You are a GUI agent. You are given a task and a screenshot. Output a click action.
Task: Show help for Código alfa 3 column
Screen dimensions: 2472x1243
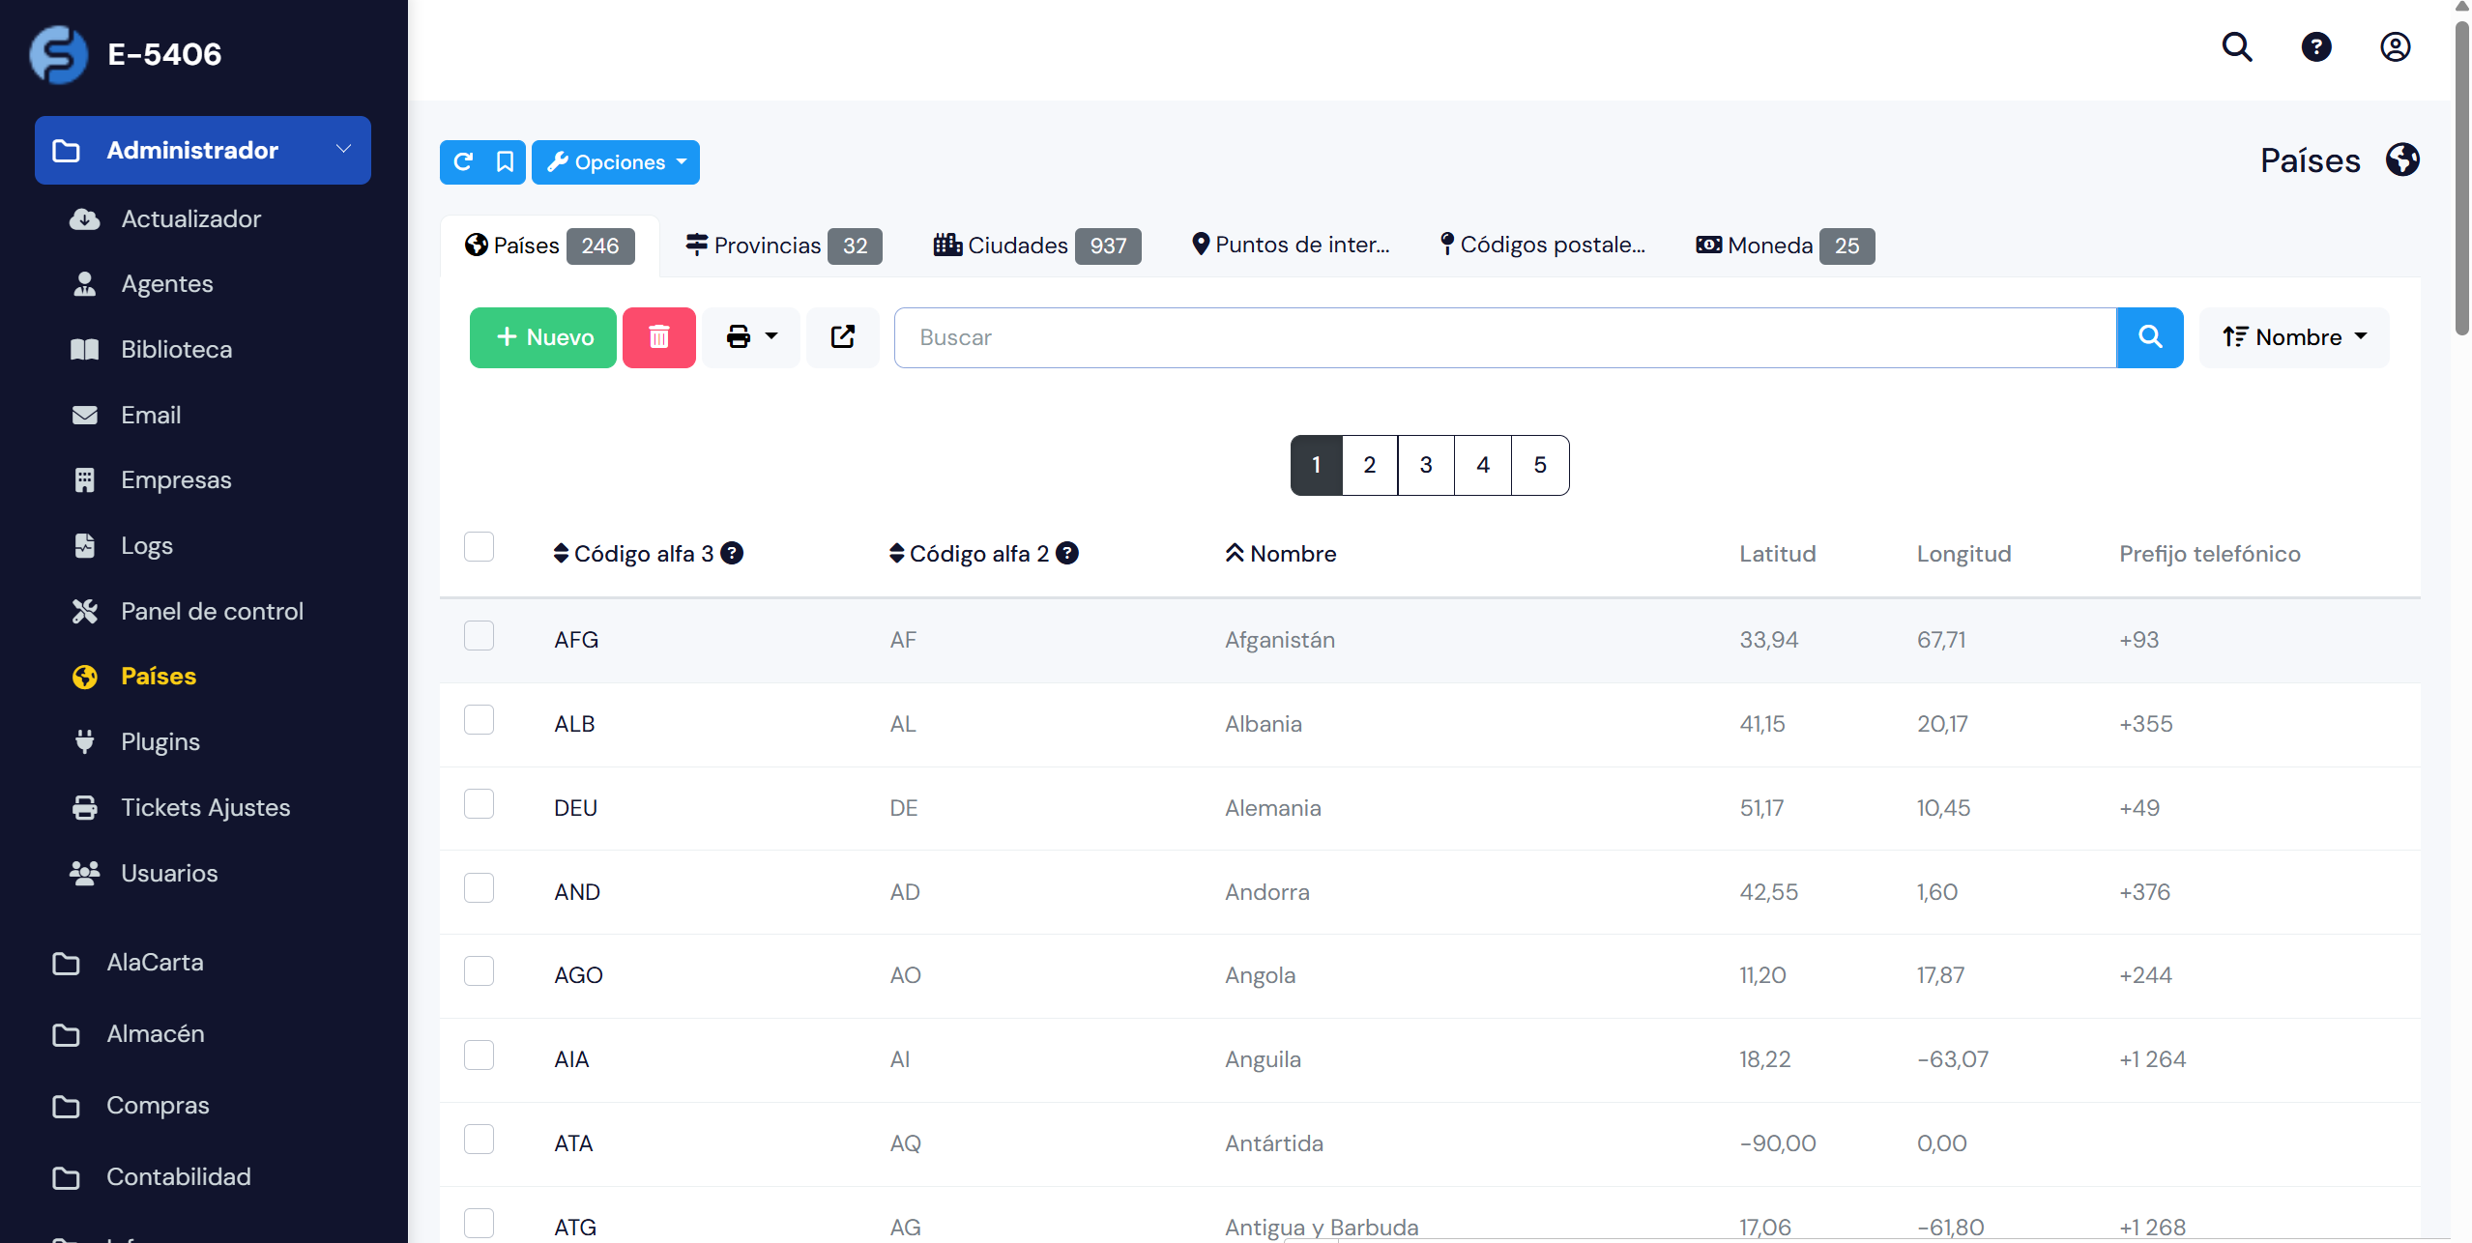732,553
